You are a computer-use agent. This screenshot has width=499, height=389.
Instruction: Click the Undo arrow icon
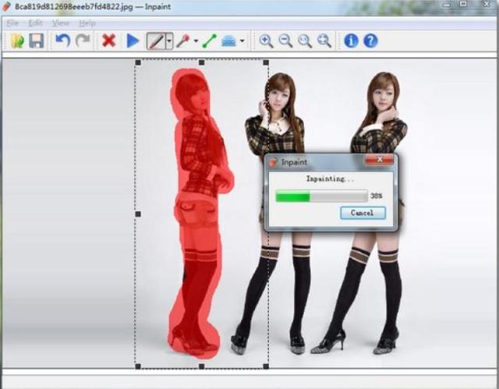(x=63, y=41)
